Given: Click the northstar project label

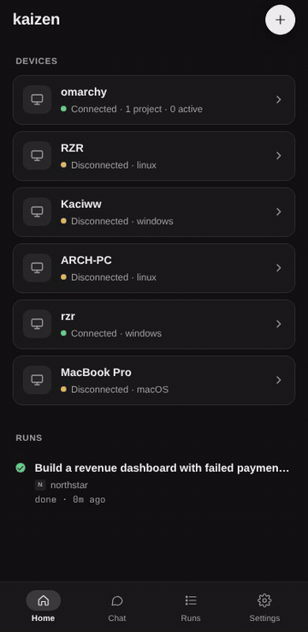Looking at the screenshot, I should click(69, 485).
